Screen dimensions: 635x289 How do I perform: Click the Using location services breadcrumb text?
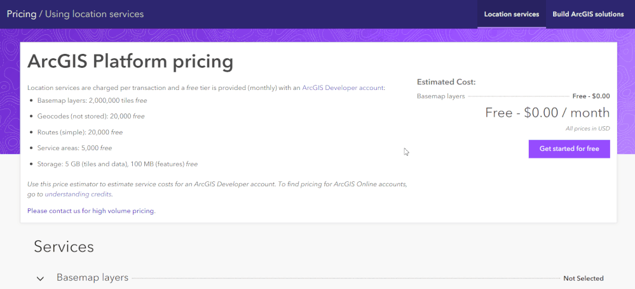[x=94, y=14]
